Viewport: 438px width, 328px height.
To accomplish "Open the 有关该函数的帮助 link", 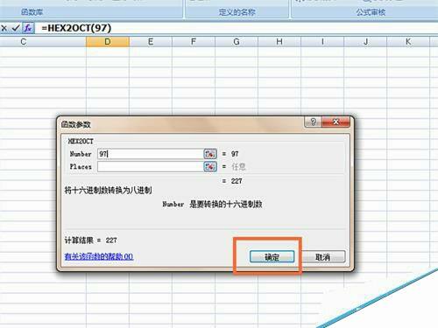I will click(x=99, y=256).
